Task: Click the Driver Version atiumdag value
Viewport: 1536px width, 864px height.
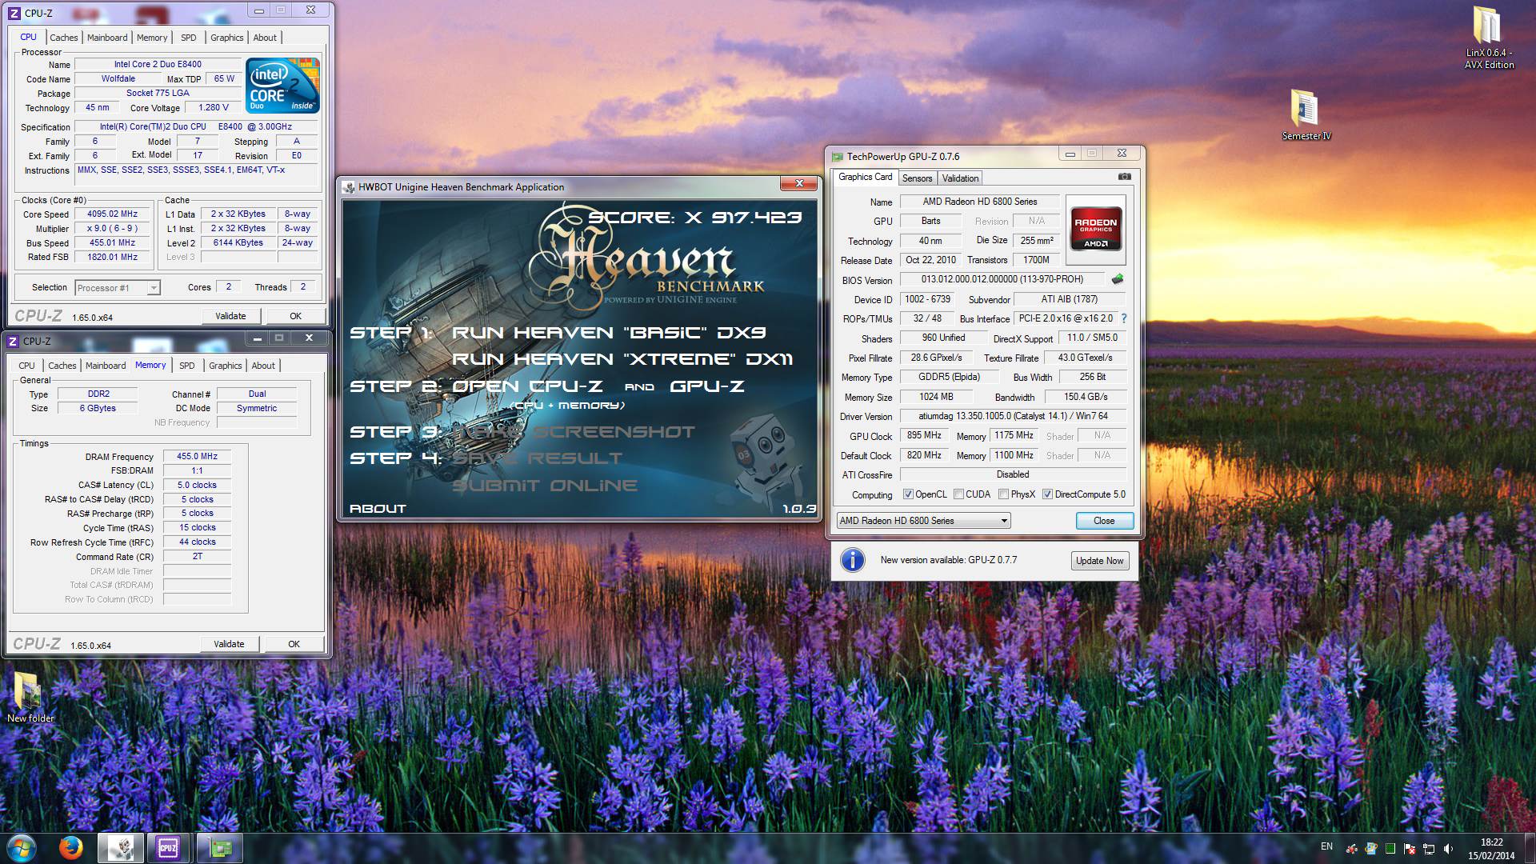Action: pos(1013,416)
